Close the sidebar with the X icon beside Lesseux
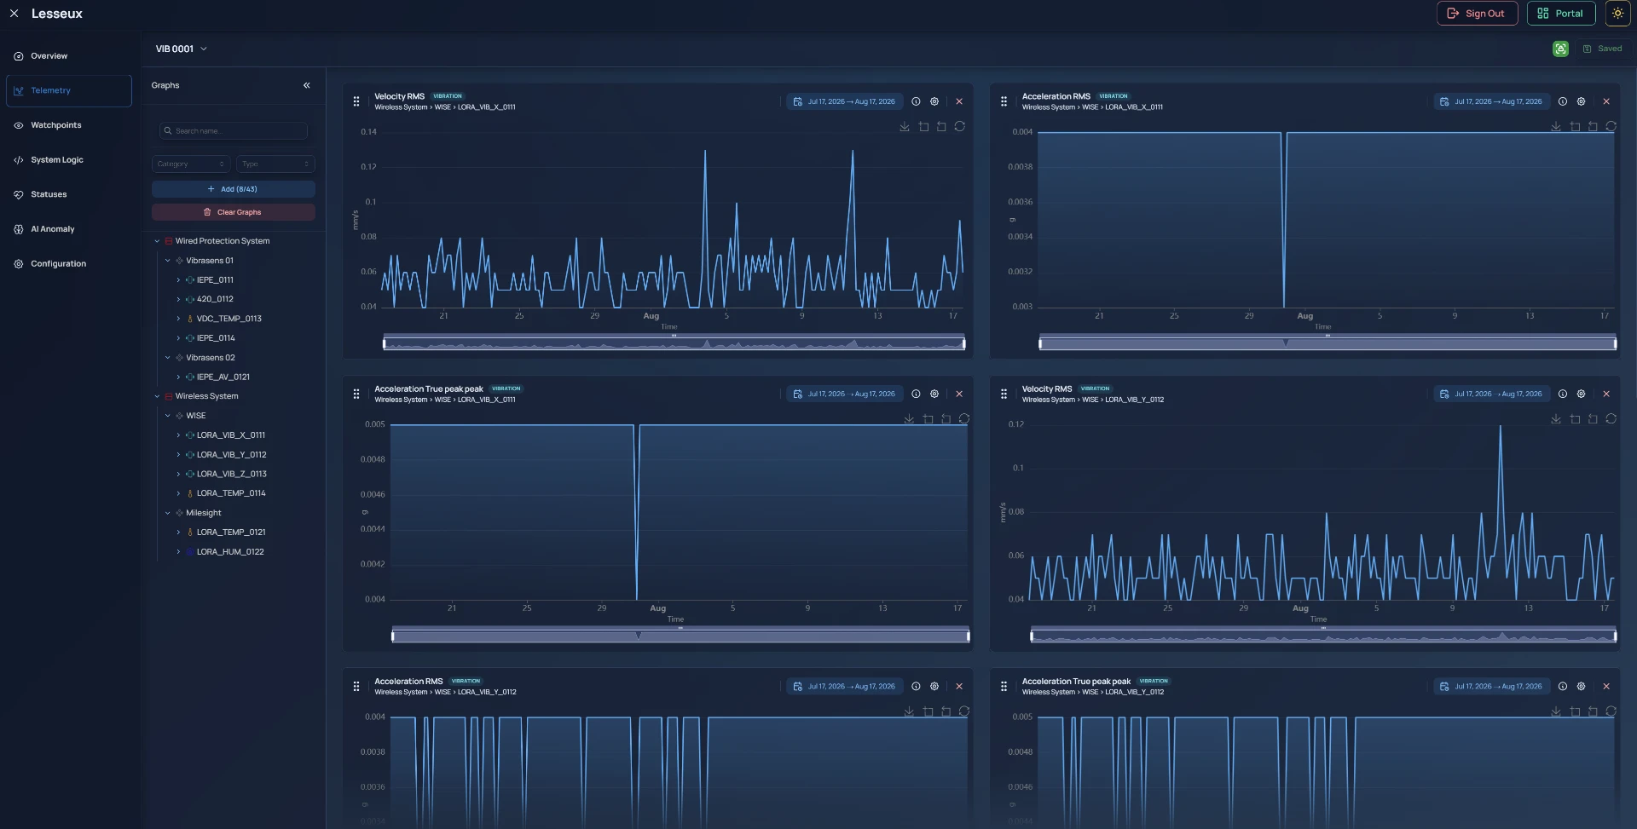Image resolution: width=1637 pixels, height=829 pixels. (x=14, y=14)
